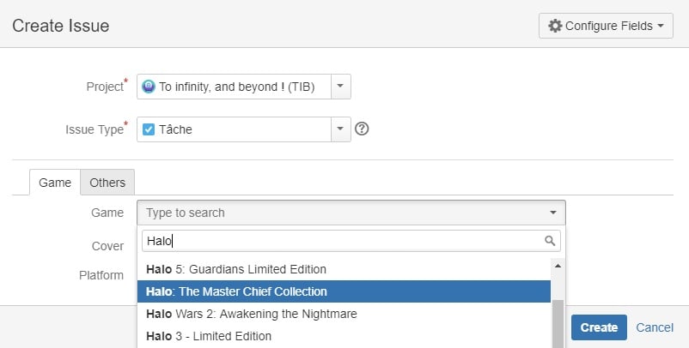689x348 pixels.
Task: Pick Halo Wars 2: Awakening the Nightmare
Action: [x=344, y=314]
